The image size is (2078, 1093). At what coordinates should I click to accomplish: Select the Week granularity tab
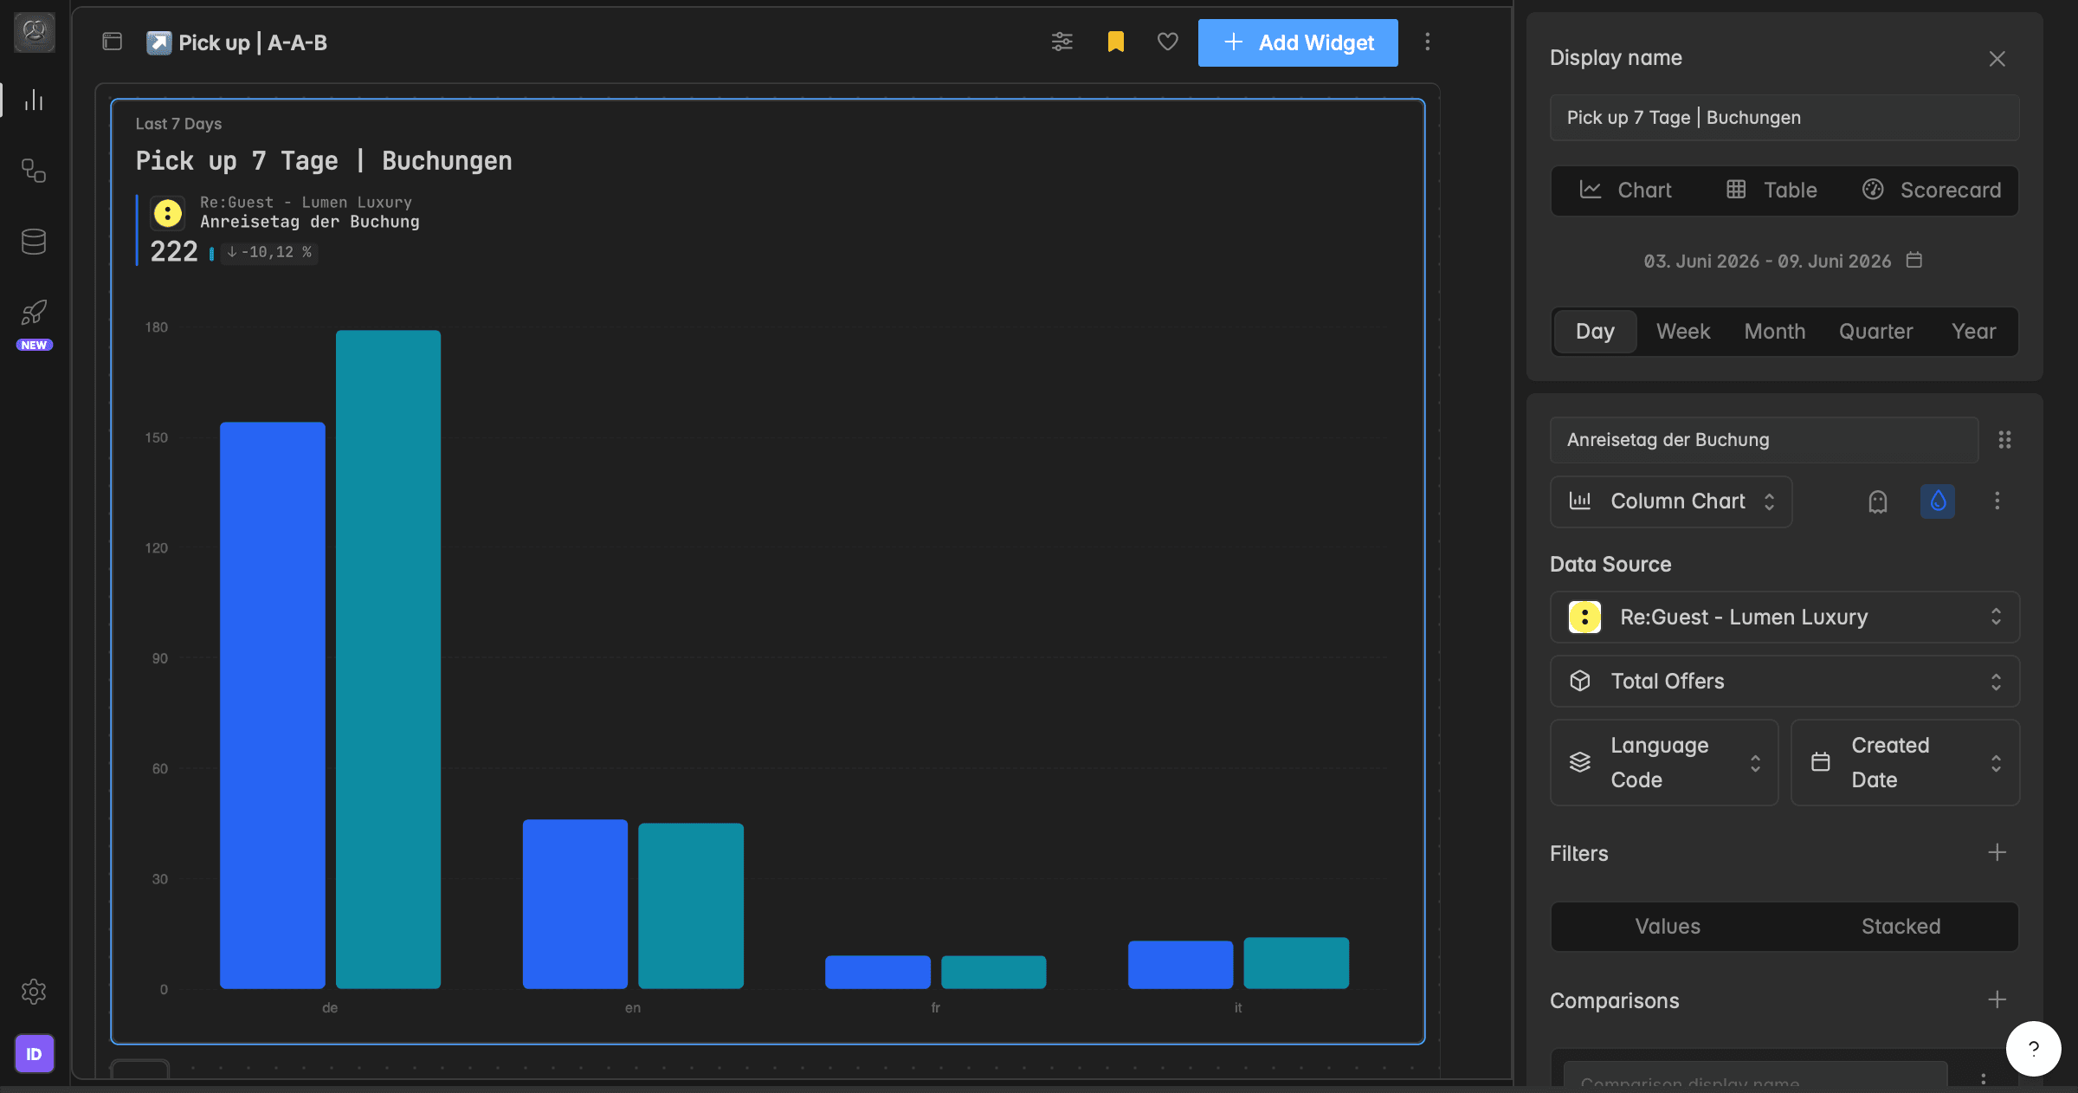click(x=1683, y=332)
